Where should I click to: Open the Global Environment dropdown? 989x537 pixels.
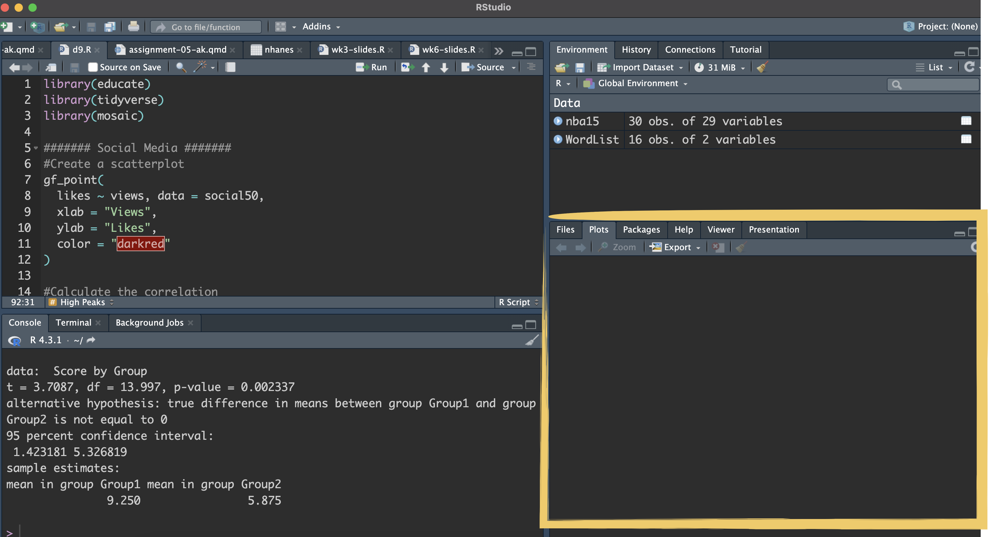coord(638,83)
